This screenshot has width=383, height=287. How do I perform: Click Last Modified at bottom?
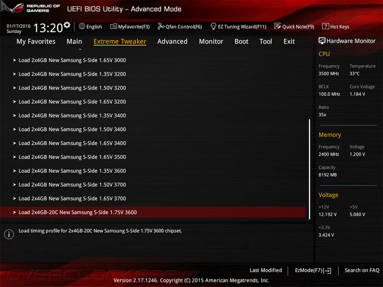point(266,270)
